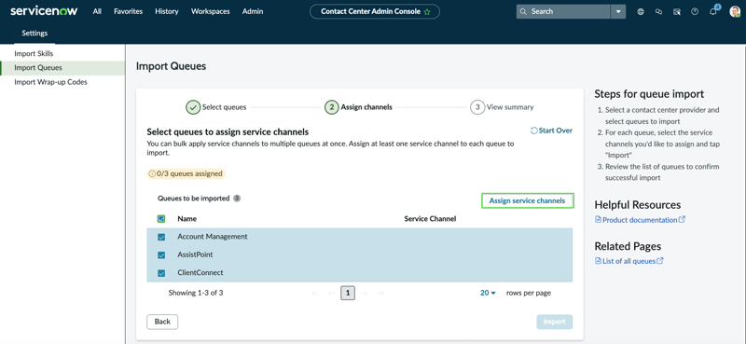Click the Account Management queue name

(213, 237)
